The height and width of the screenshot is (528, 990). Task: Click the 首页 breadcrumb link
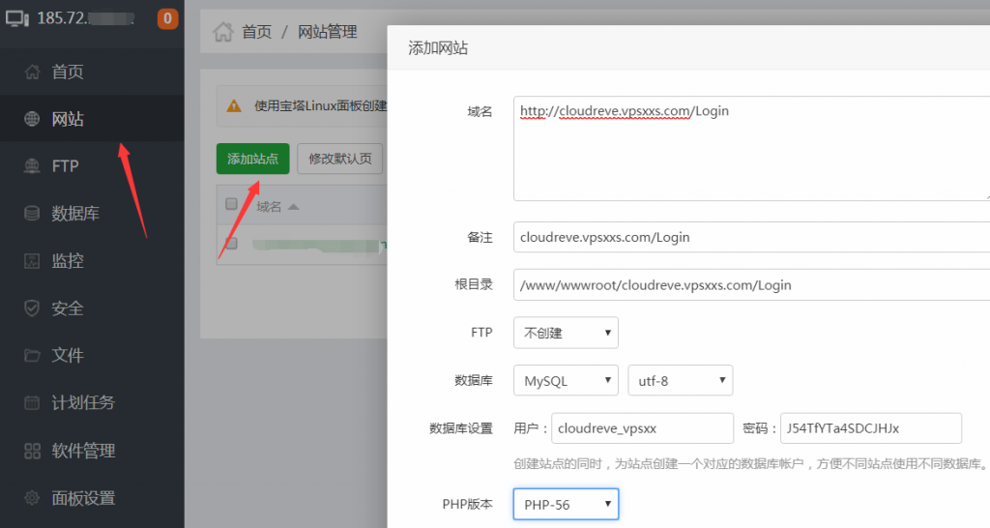[x=257, y=32]
